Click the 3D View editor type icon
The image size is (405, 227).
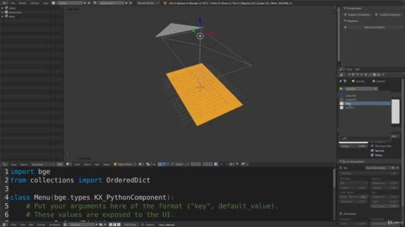pyautogui.click(x=68, y=164)
